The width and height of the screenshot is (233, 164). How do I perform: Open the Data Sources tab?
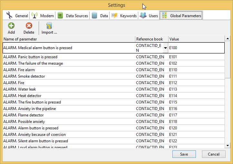pos(73,16)
